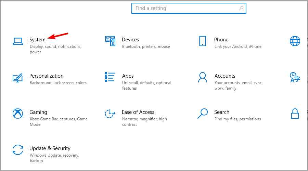The height and width of the screenshot is (171, 308).
Task: Open the Accounts person icon
Action: [203, 77]
